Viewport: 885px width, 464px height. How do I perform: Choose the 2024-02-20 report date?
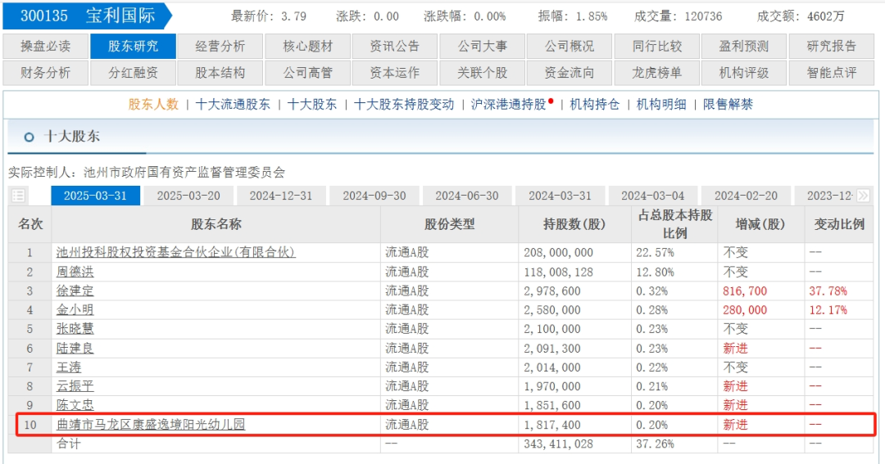point(745,196)
